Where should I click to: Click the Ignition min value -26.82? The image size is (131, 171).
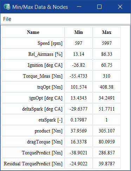click(x=79, y=65)
